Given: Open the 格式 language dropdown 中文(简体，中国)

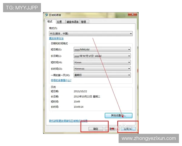Looking at the screenshot, I should tap(91, 34).
